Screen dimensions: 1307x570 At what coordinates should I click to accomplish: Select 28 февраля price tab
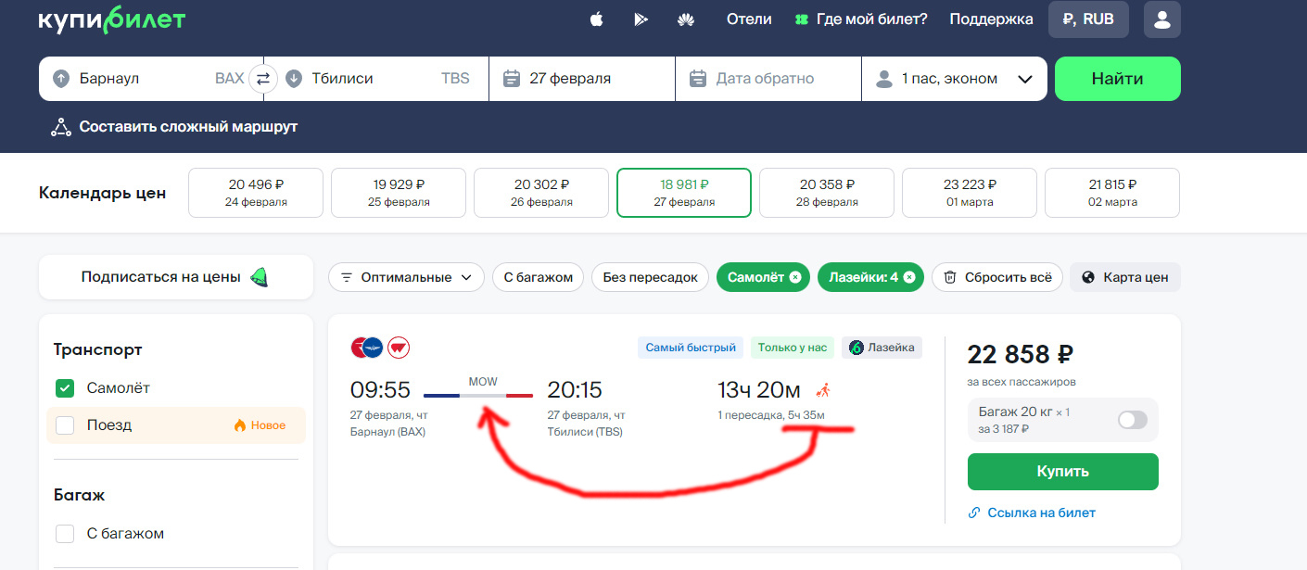[x=827, y=193]
